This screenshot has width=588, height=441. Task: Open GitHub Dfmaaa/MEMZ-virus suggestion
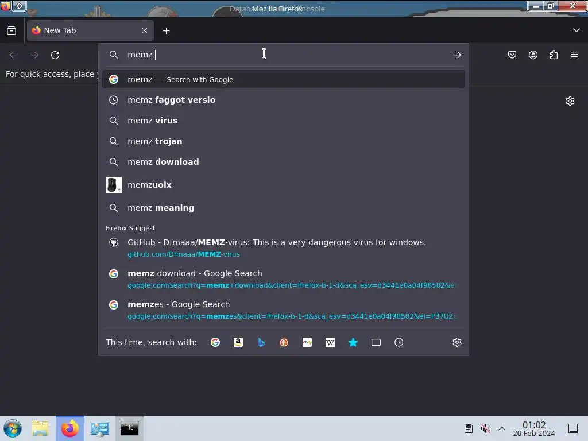pos(284,248)
